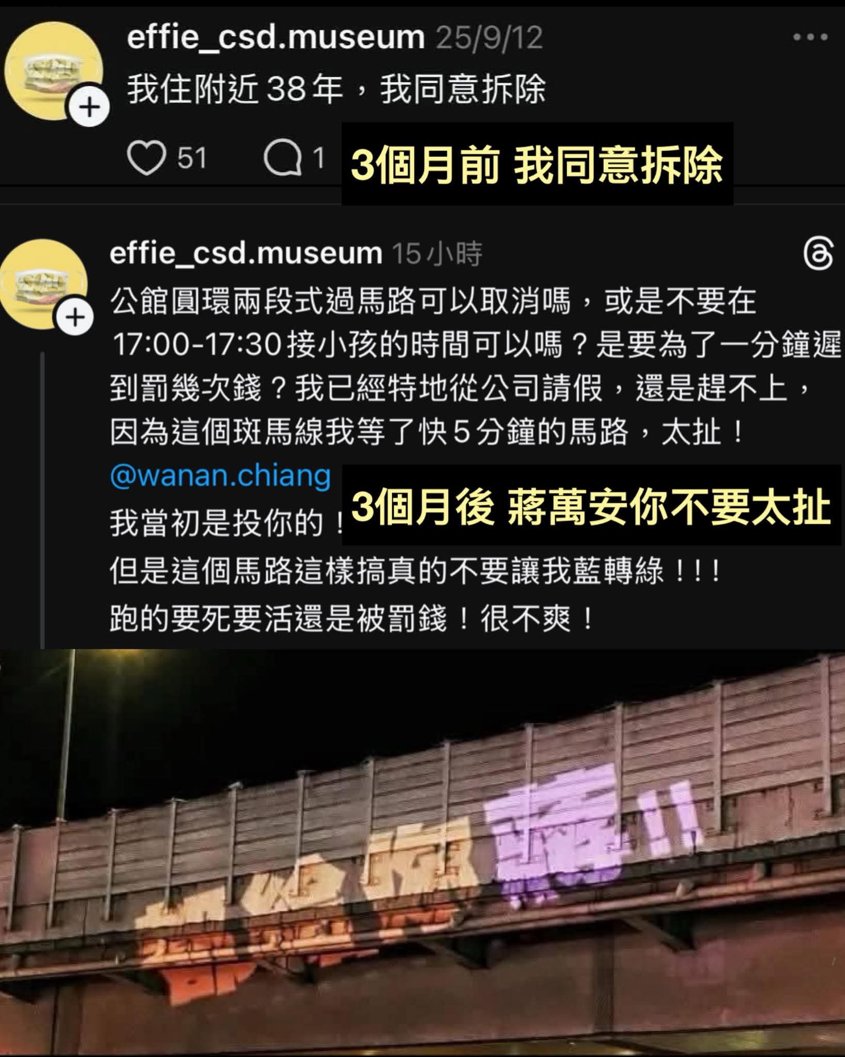Follow via plus badge on second avatar
Viewport: 845px width, 1057px height.
(75, 317)
